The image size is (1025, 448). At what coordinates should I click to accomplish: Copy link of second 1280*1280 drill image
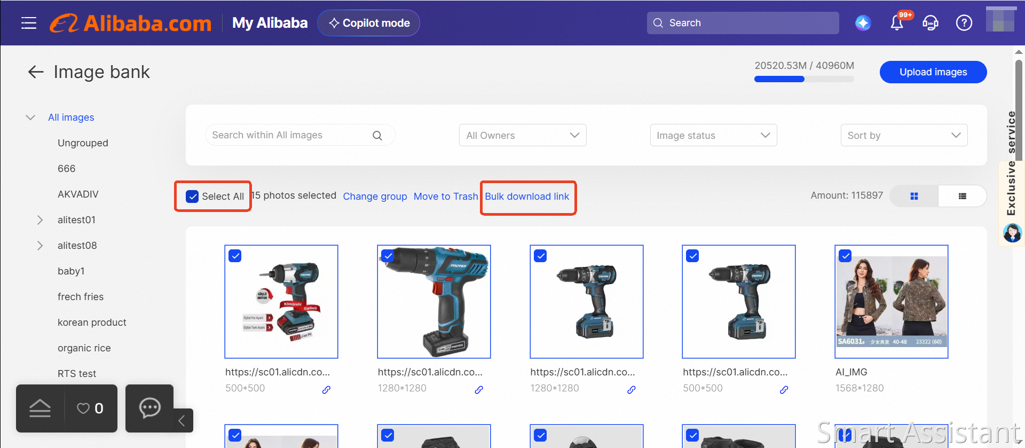[632, 390]
